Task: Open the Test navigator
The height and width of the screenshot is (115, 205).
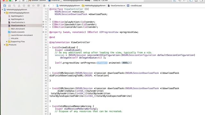Action: click(x=24, y=6)
